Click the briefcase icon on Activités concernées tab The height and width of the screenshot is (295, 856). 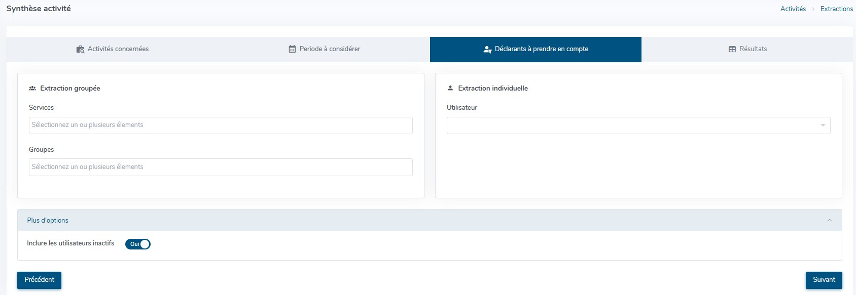[x=80, y=49]
